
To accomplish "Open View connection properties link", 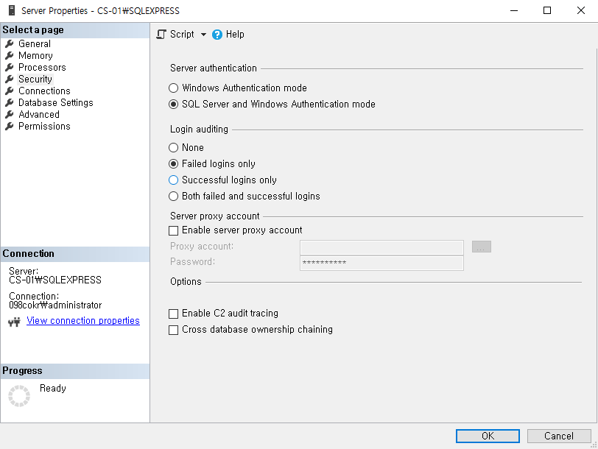I will (x=82, y=321).
